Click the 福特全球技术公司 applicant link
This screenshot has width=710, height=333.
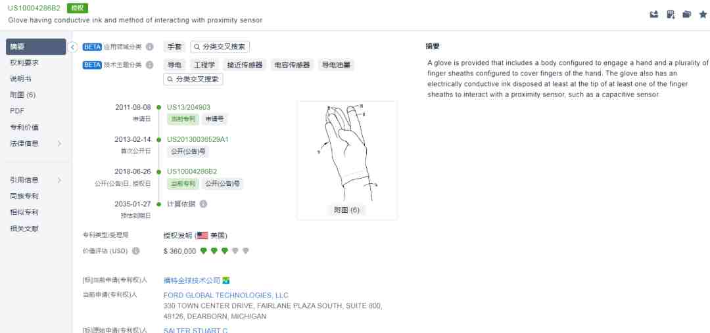[192, 280]
